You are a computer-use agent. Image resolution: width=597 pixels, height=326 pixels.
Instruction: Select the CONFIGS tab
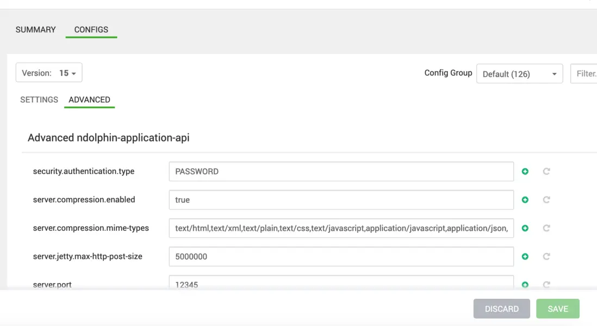pyautogui.click(x=91, y=30)
